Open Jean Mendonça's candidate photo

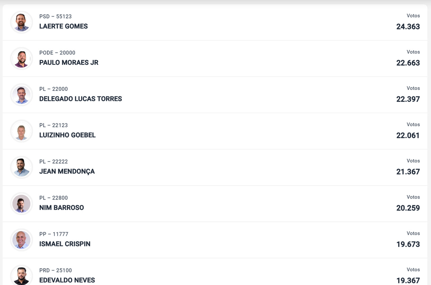[x=22, y=168]
